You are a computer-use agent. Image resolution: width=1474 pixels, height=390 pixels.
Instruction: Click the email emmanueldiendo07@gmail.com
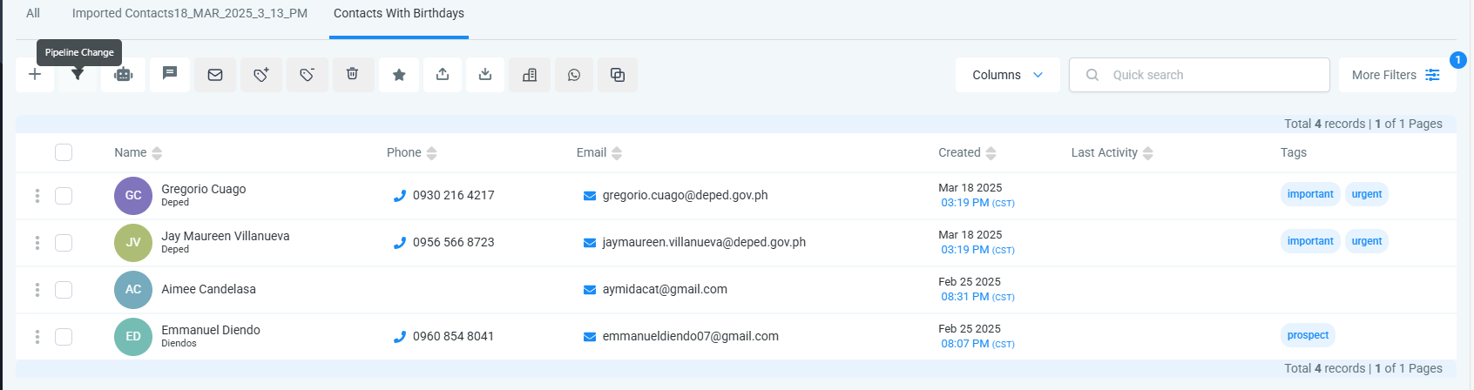pos(691,337)
